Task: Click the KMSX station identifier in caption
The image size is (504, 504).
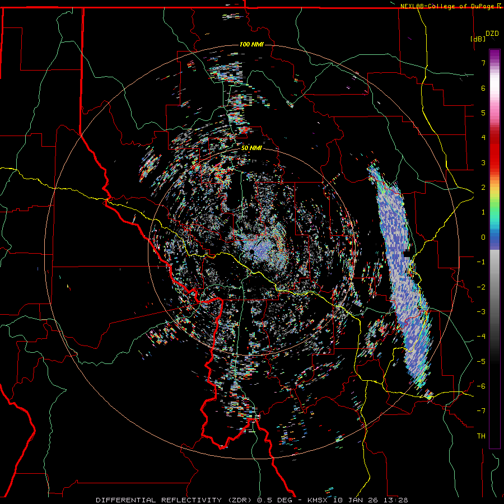Action: coord(318,500)
